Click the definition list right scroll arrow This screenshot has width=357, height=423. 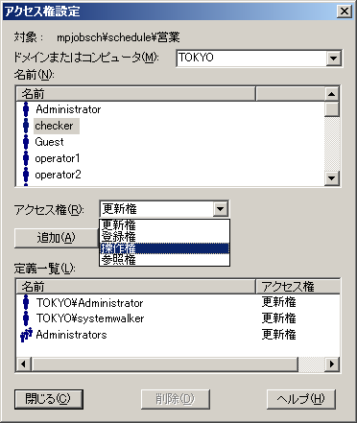[332, 364]
